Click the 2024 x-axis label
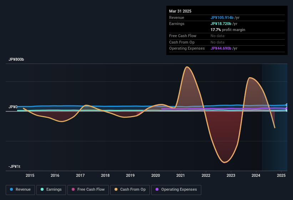 (x=256, y=175)
